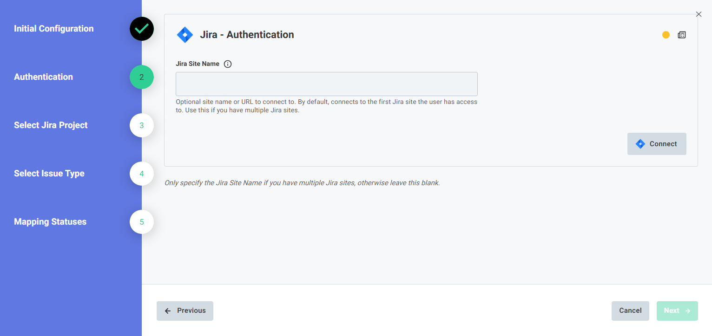This screenshot has height=336, width=712.
Task: Click the Jira logo beside Authentication heading
Action: (x=185, y=35)
